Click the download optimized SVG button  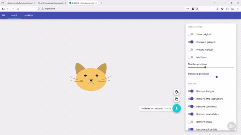pyautogui.click(x=177, y=108)
